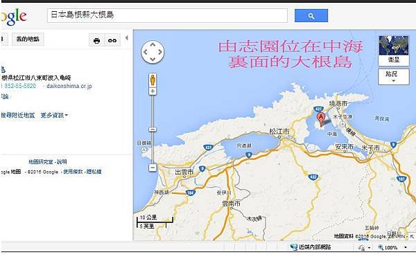Click the 宍道湖 lake label
The image size is (416, 257).
pyautogui.click(x=244, y=145)
